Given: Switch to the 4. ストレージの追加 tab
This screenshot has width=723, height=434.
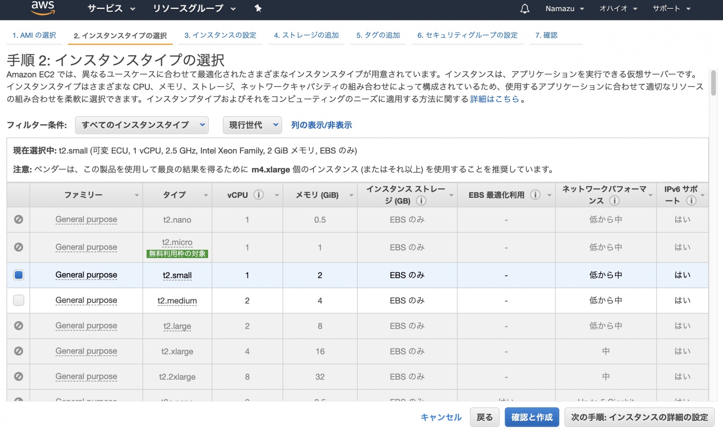Looking at the screenshot, I should point(306,35).
